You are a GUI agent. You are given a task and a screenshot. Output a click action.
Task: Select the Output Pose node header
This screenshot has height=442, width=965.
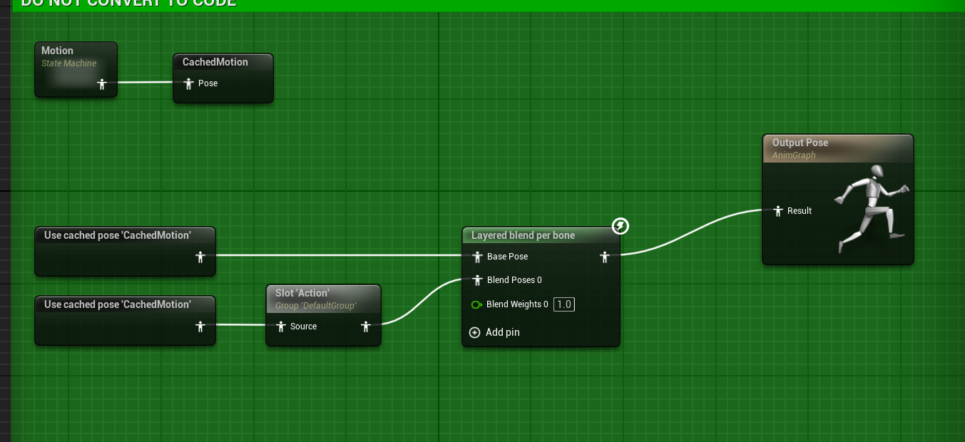pos(800,143)
